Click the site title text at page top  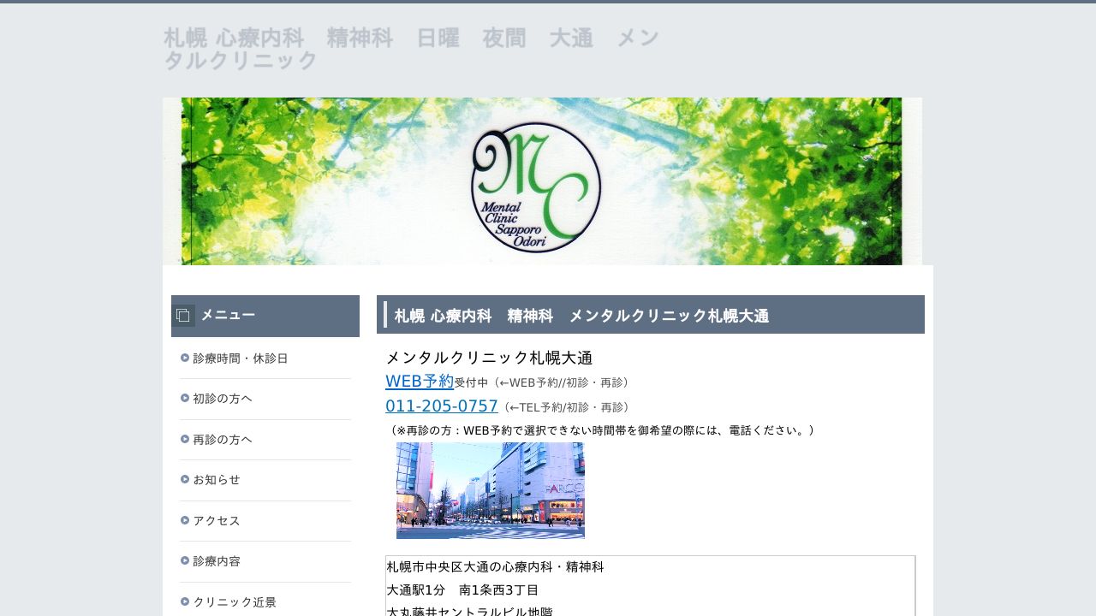coord(411,49)
